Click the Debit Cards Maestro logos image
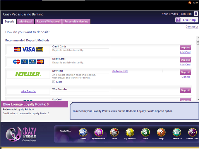 point(28,62)
